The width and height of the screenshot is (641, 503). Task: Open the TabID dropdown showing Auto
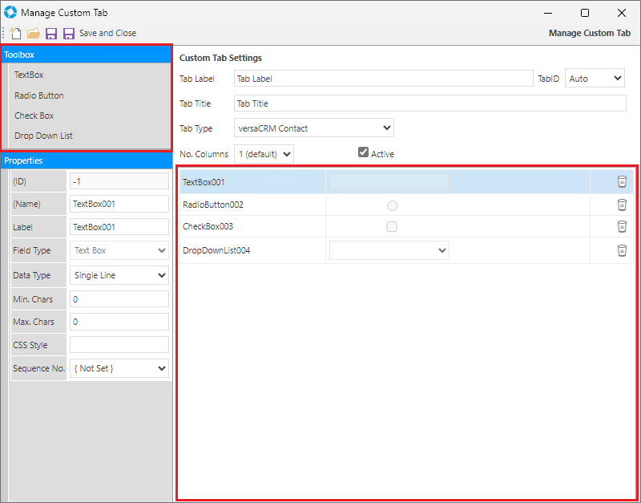click(x=595, y=79)
